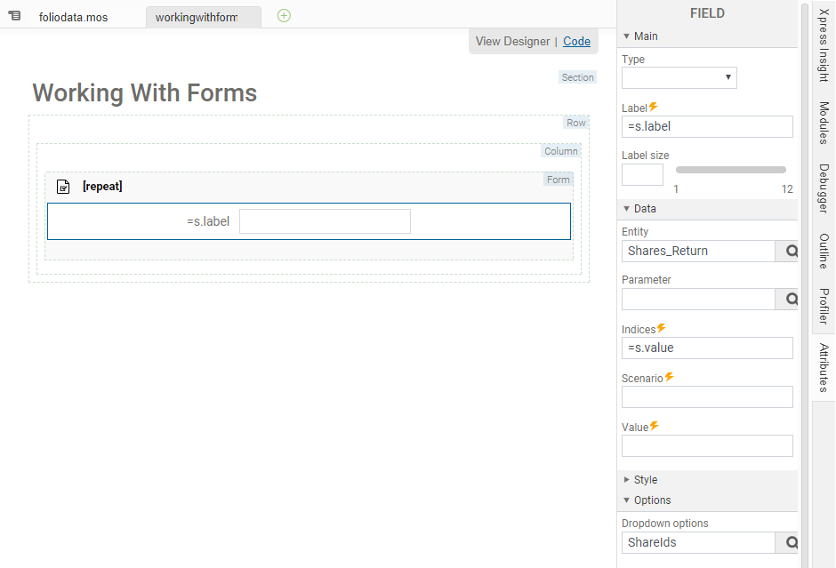Click the search icon for Parameter field
Image resolution: width=836 pixels, height=568 pixels.
[x=788, y=300]
